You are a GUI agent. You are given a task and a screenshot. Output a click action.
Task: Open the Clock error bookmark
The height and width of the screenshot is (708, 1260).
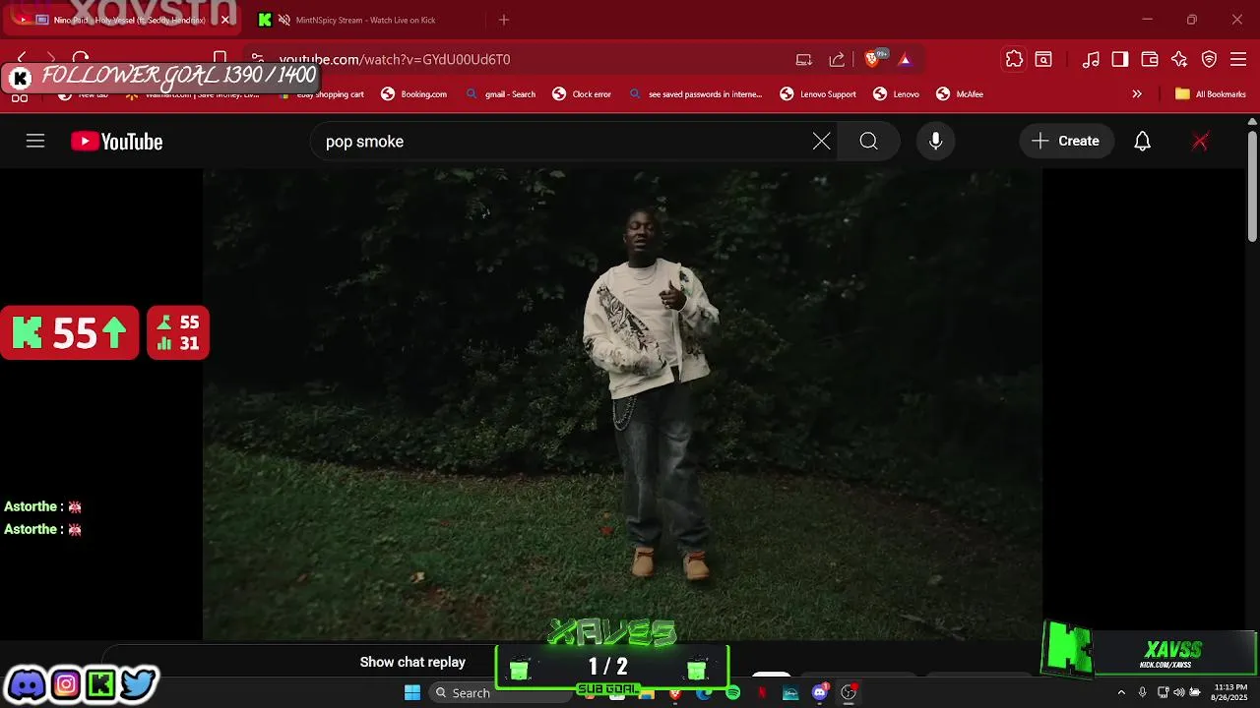point(582,94)
